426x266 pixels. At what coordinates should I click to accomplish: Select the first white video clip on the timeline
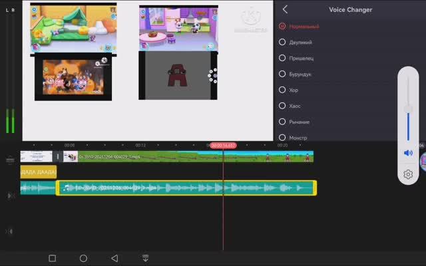(37, 157)
